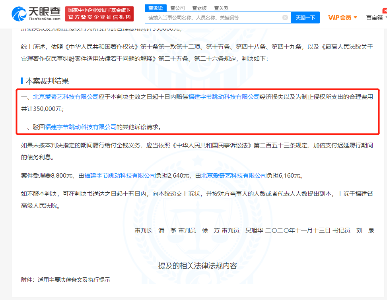Switch to the 查老板 search tab
This screenshot has height=300, width=387.
pyautogui.click(x=199, y=8)
